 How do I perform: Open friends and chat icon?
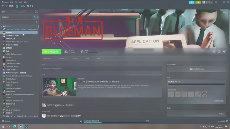coord(227,121)
